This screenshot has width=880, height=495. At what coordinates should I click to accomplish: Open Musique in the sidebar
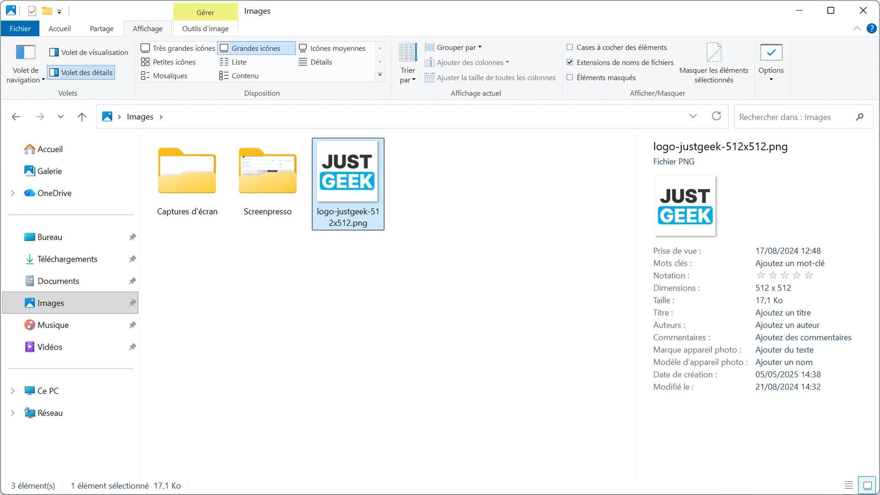53,325
